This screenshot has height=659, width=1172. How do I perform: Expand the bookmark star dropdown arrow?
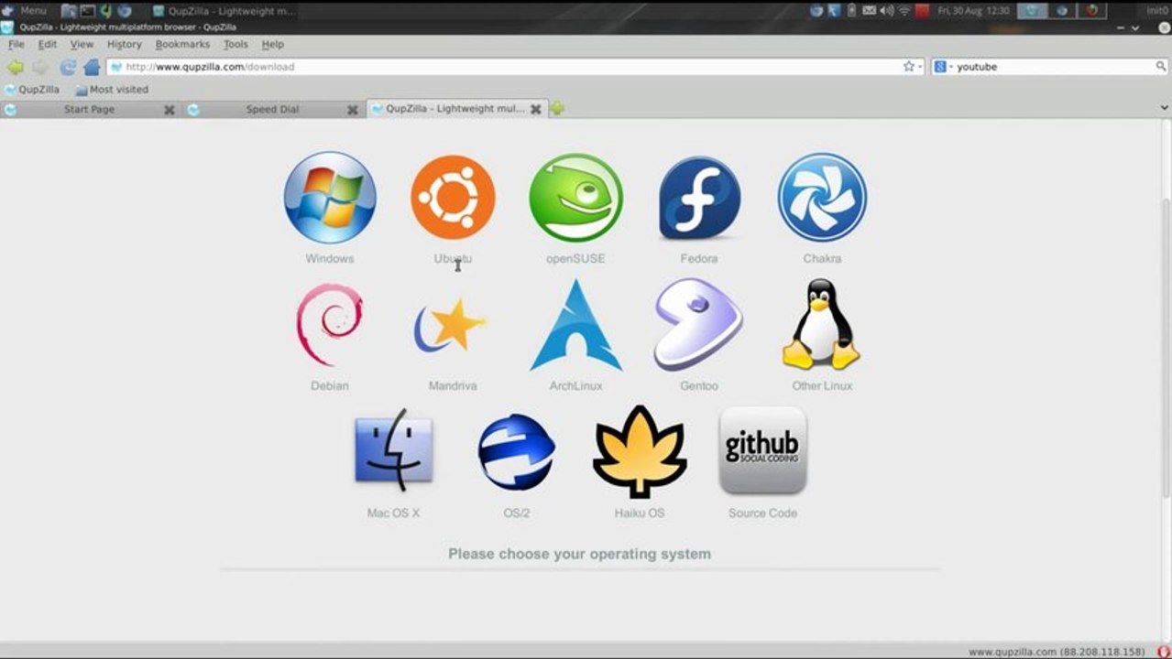pyautogui.click(x=919, y=67)
